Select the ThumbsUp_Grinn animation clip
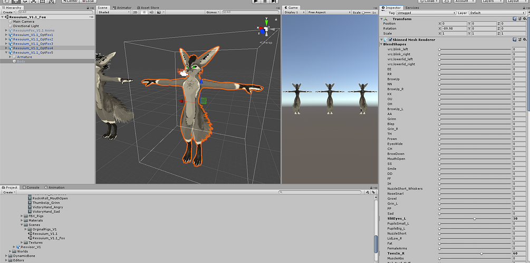530x263 pixels. (x=46, y=202)
